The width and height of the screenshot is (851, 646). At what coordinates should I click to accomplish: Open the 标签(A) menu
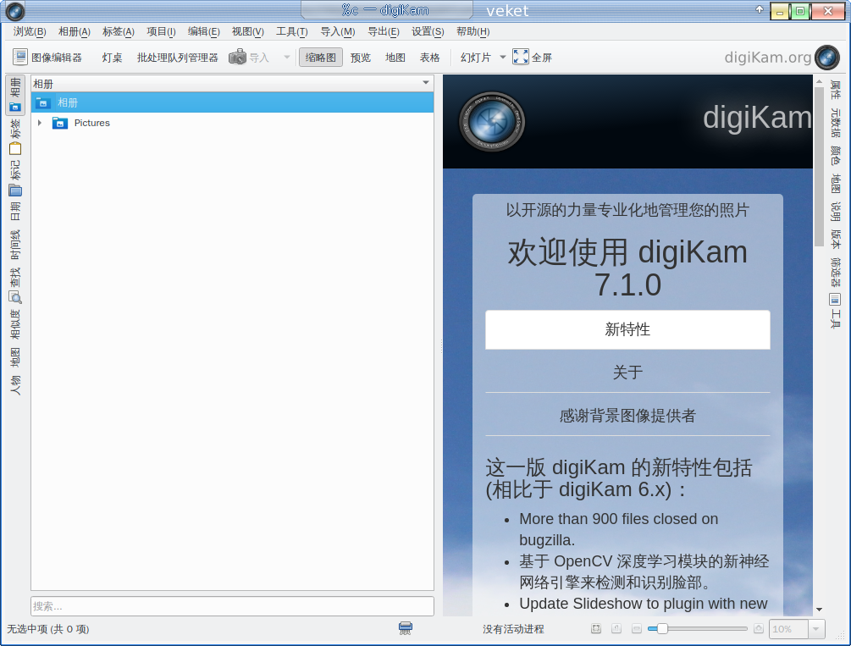pos(119,31)
